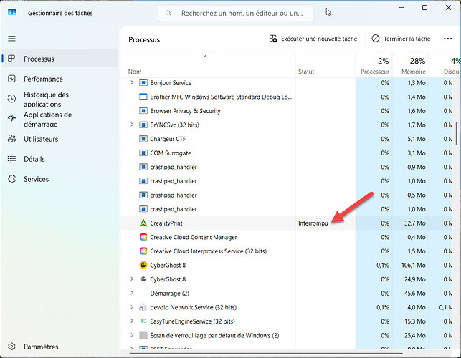Select the COM Surrogate process row
The height and width of the screenshot is (358, 461).
(288, 153)
